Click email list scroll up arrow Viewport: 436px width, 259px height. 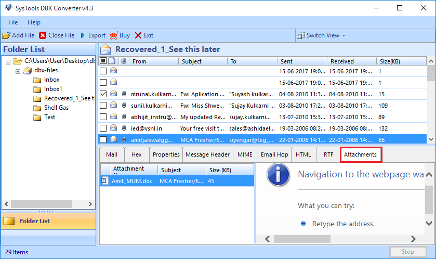click(431, 61)
